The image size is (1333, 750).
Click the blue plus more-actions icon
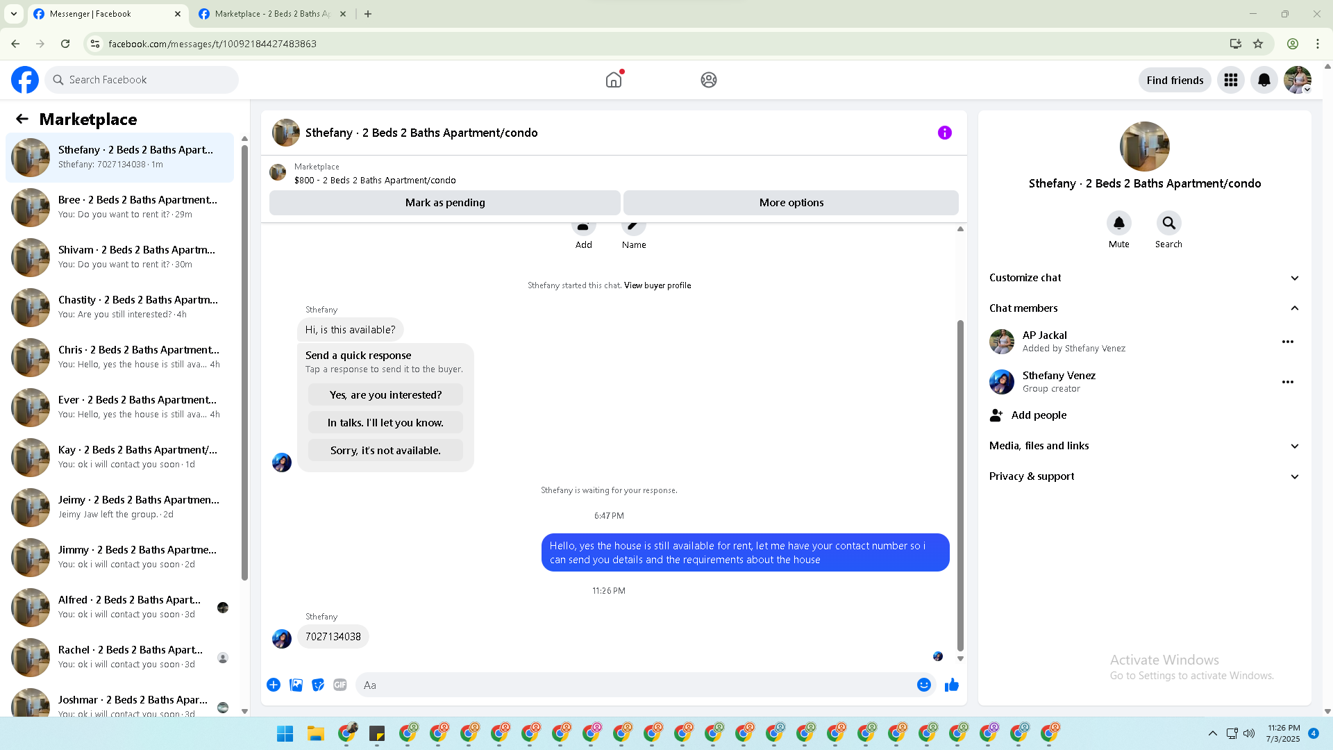pyautogui.click(x=274, y=685)
